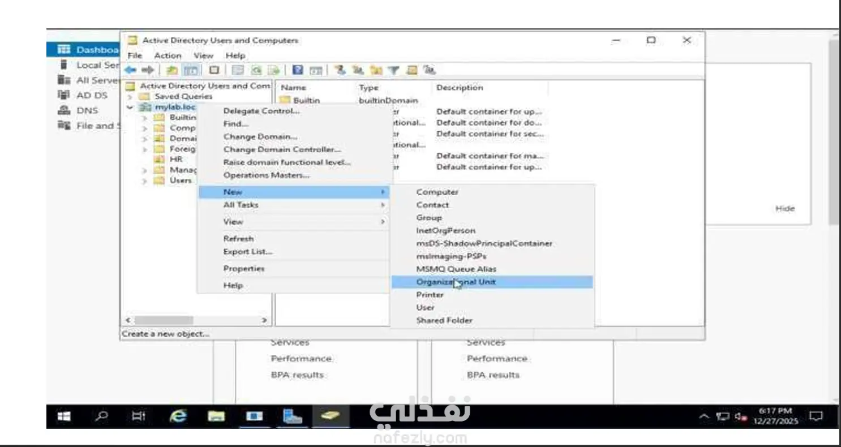
Task: Expand the Saved Queries tree node
Action: [x=130, y=97]
